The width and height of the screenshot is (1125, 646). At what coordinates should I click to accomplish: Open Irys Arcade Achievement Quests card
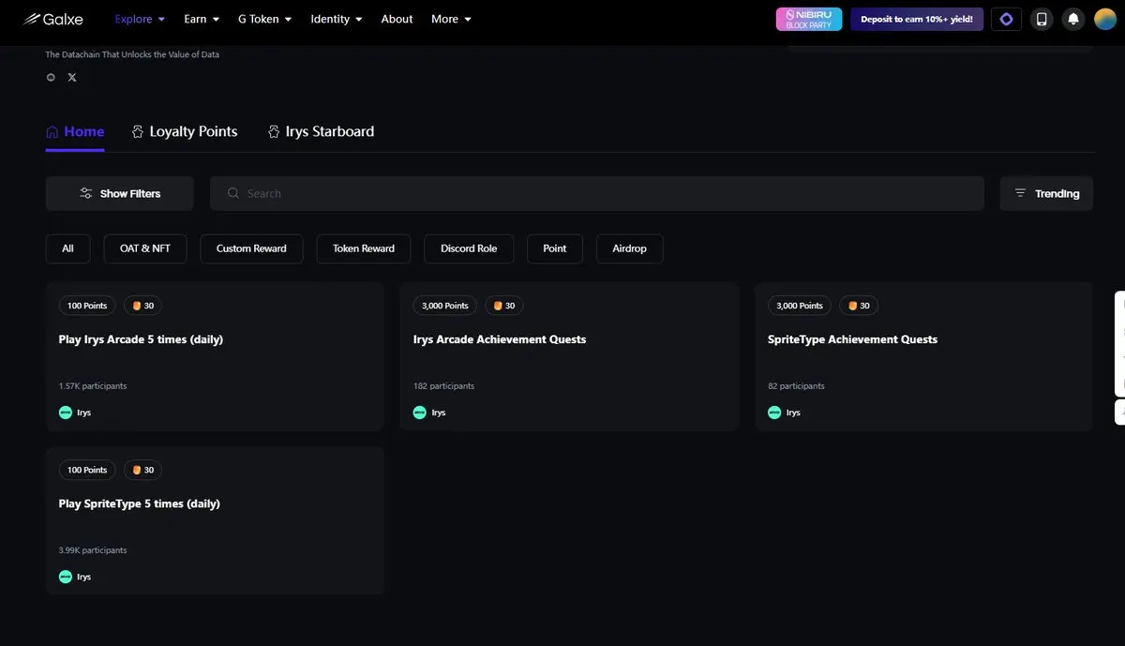(x=569, y=356)
